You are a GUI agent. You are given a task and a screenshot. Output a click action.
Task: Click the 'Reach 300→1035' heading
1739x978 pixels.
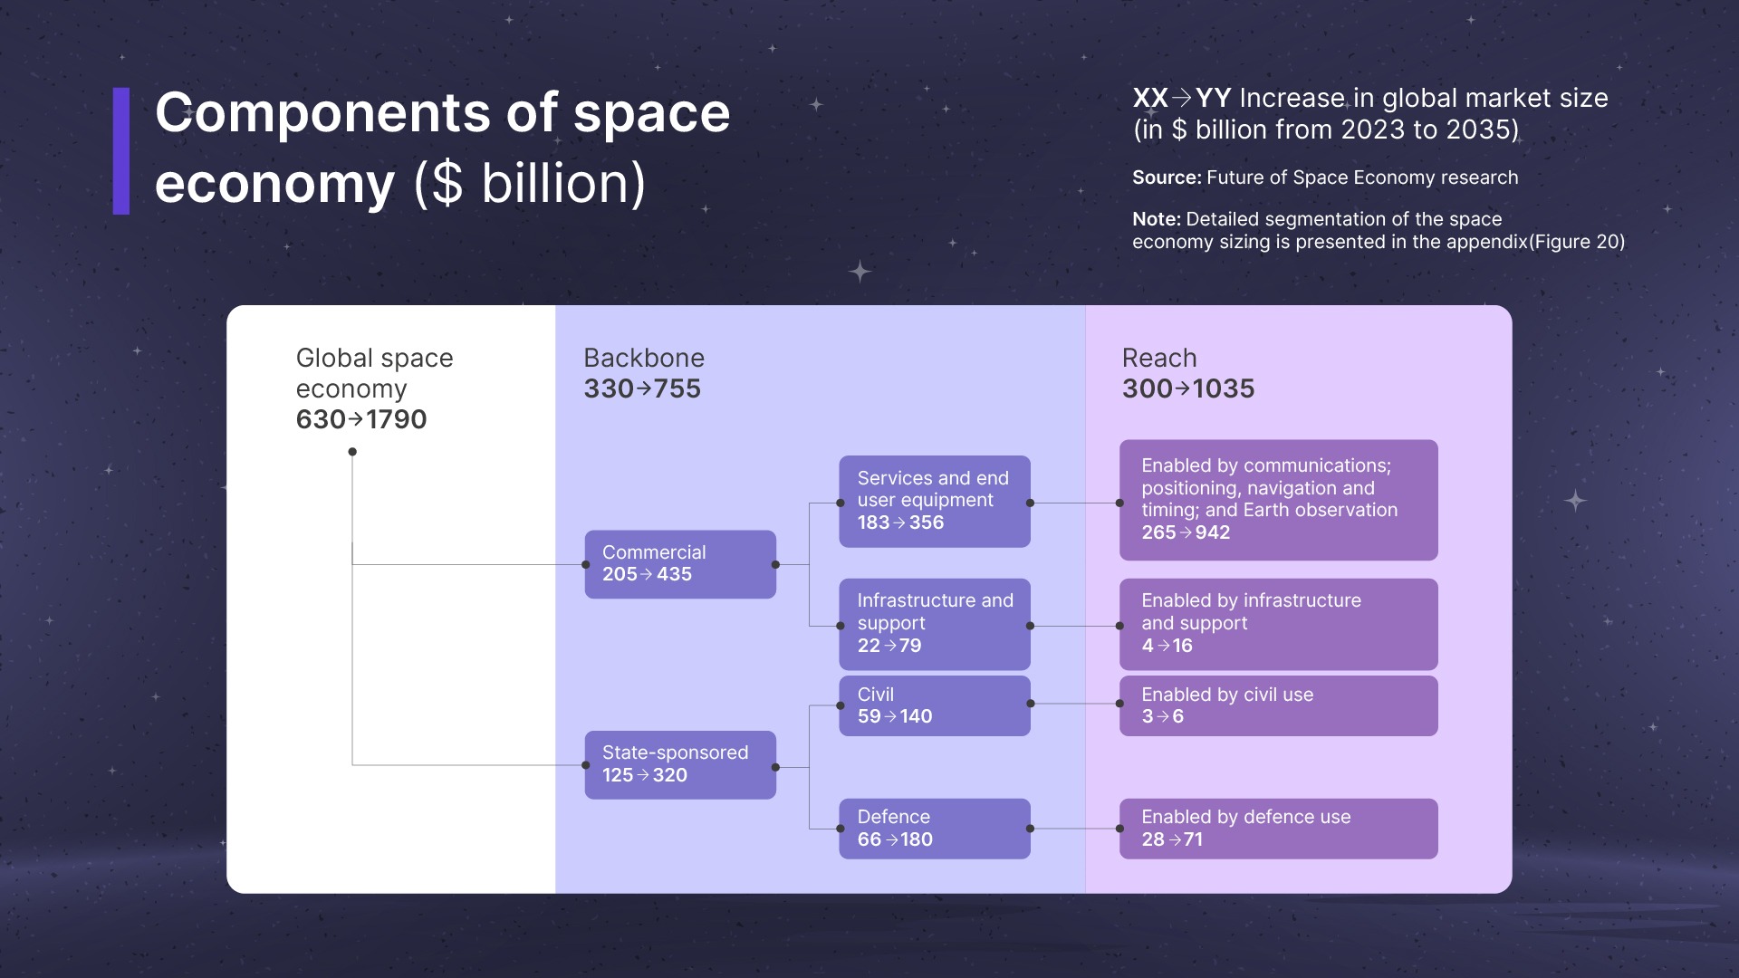pyautogui.click(x=1187, y=373)
